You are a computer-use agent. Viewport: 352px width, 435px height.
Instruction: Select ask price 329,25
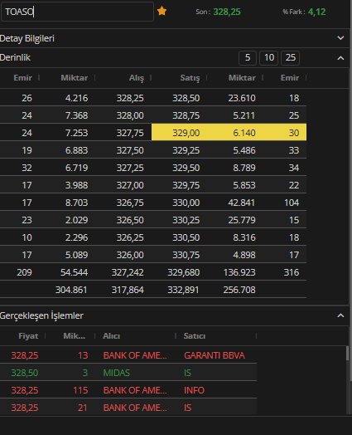point(186,150)
